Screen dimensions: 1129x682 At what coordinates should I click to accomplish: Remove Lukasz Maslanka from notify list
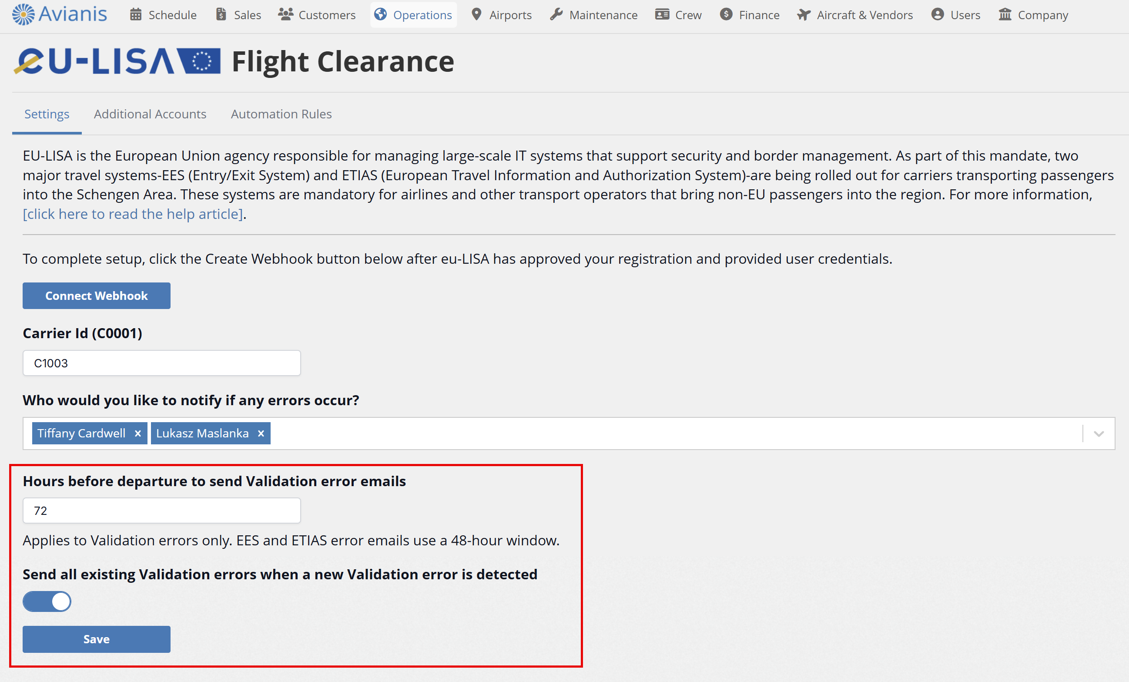coord(261,433)
